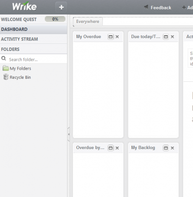Maximize the Overdue by widget
Viewport: 193px width, 197px height.
(x=111, y=148)
